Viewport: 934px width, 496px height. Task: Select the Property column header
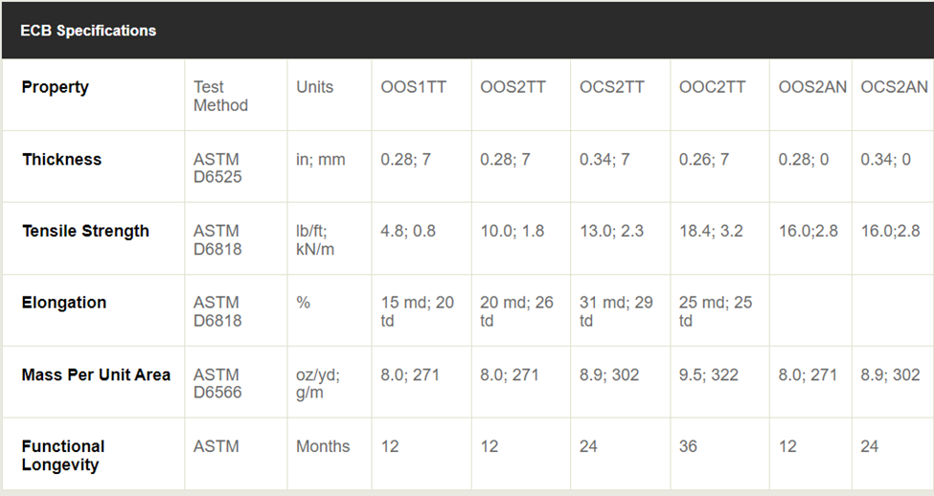point(55,87)
